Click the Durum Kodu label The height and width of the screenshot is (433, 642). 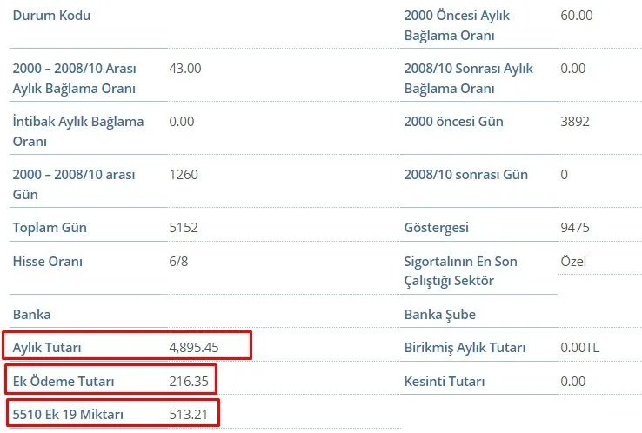click(x=51, y=16)
